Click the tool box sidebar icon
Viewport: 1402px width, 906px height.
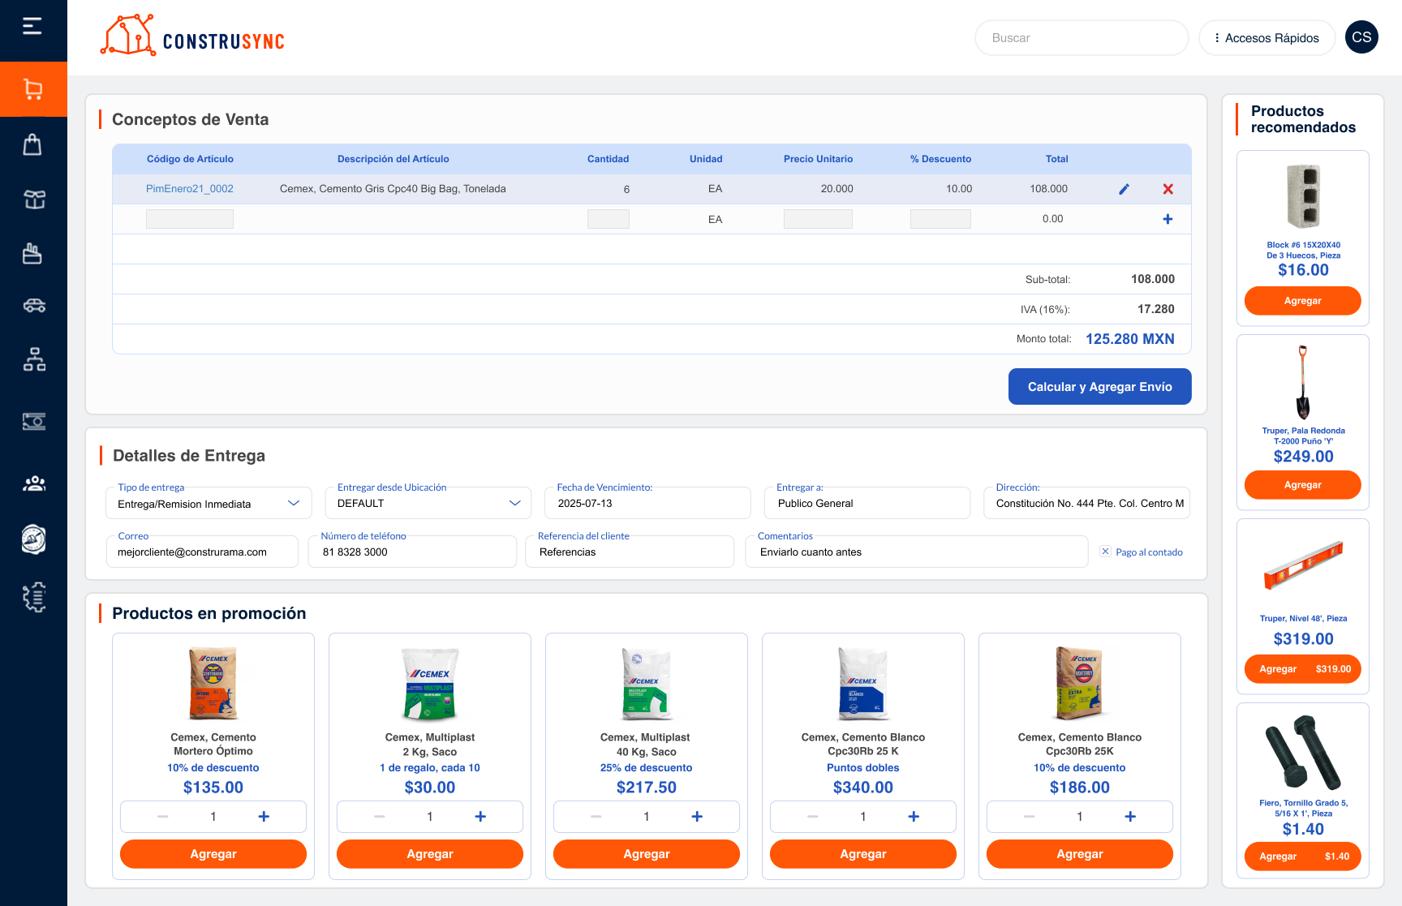click(x=32, y=253)
